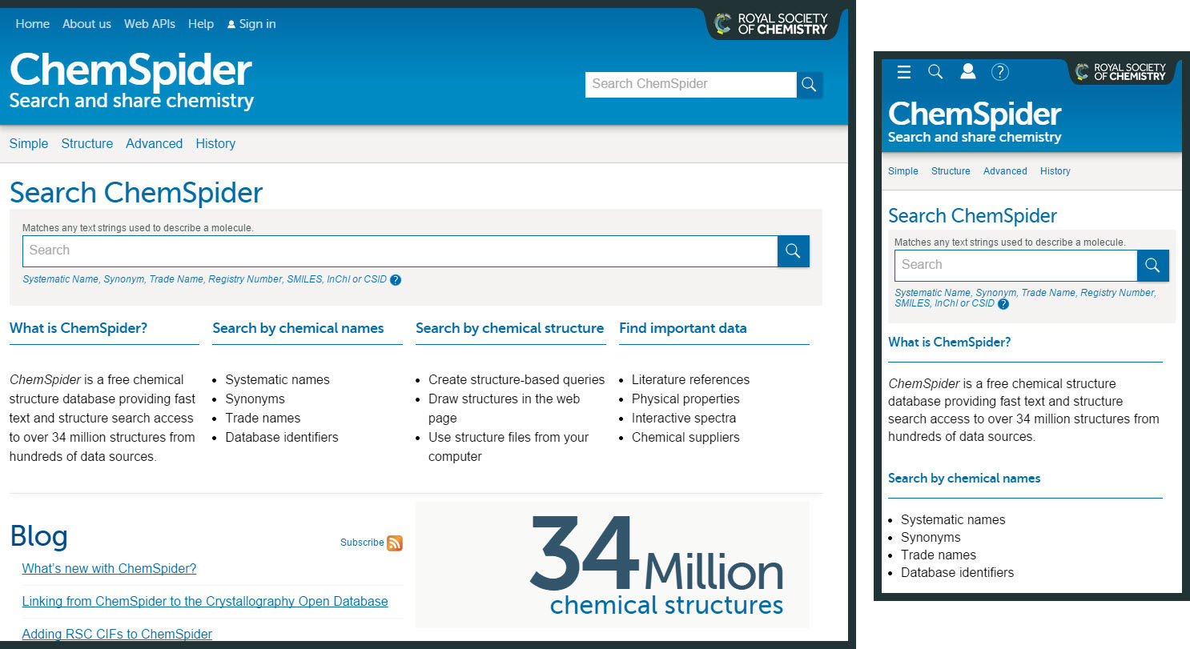Click the Royal Society of Chemistry logo in the desktop header
The width and height of the screenshot is (1190, 649).
pyautogui.click(x=771, y=24)
